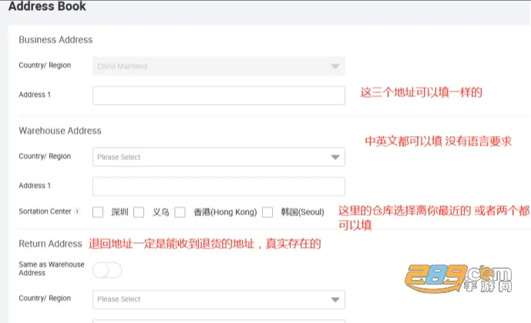
Task: Click the Return Address heading
Action: (x=50, y=244)
